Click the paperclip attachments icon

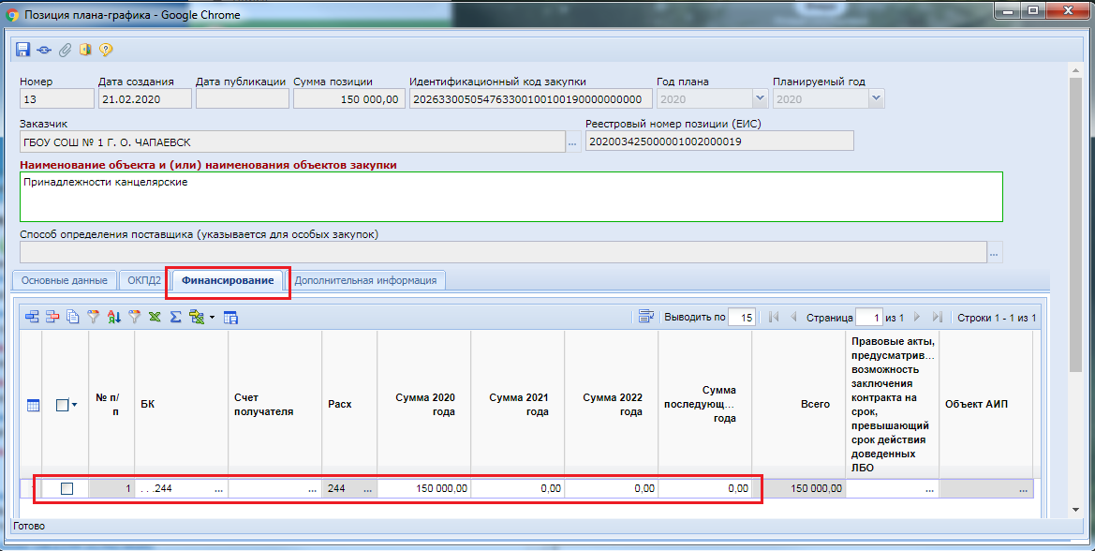[x=65, y=50]
